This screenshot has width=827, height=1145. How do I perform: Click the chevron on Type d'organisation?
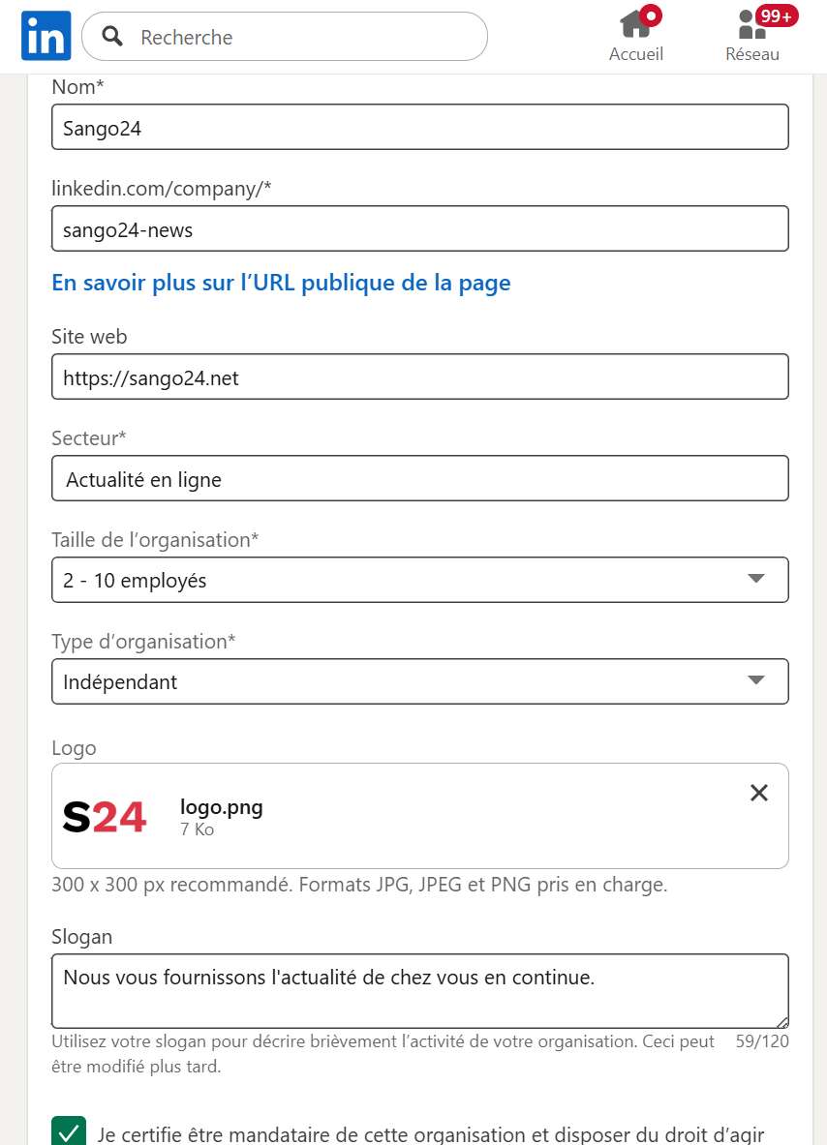click(756, 680)
